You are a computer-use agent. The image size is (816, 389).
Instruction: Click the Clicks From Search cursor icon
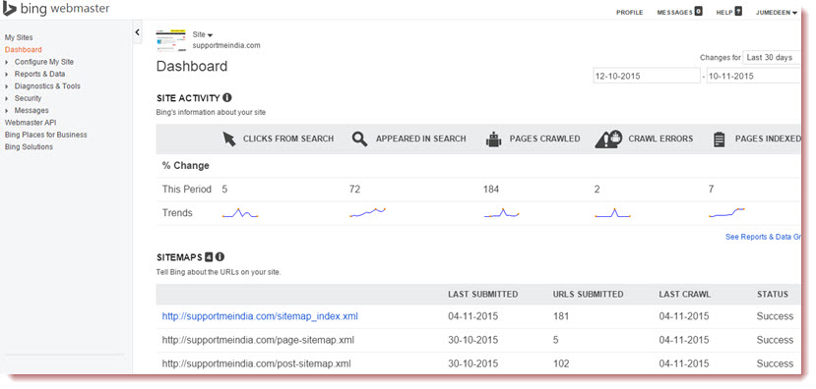pos(229,139)
